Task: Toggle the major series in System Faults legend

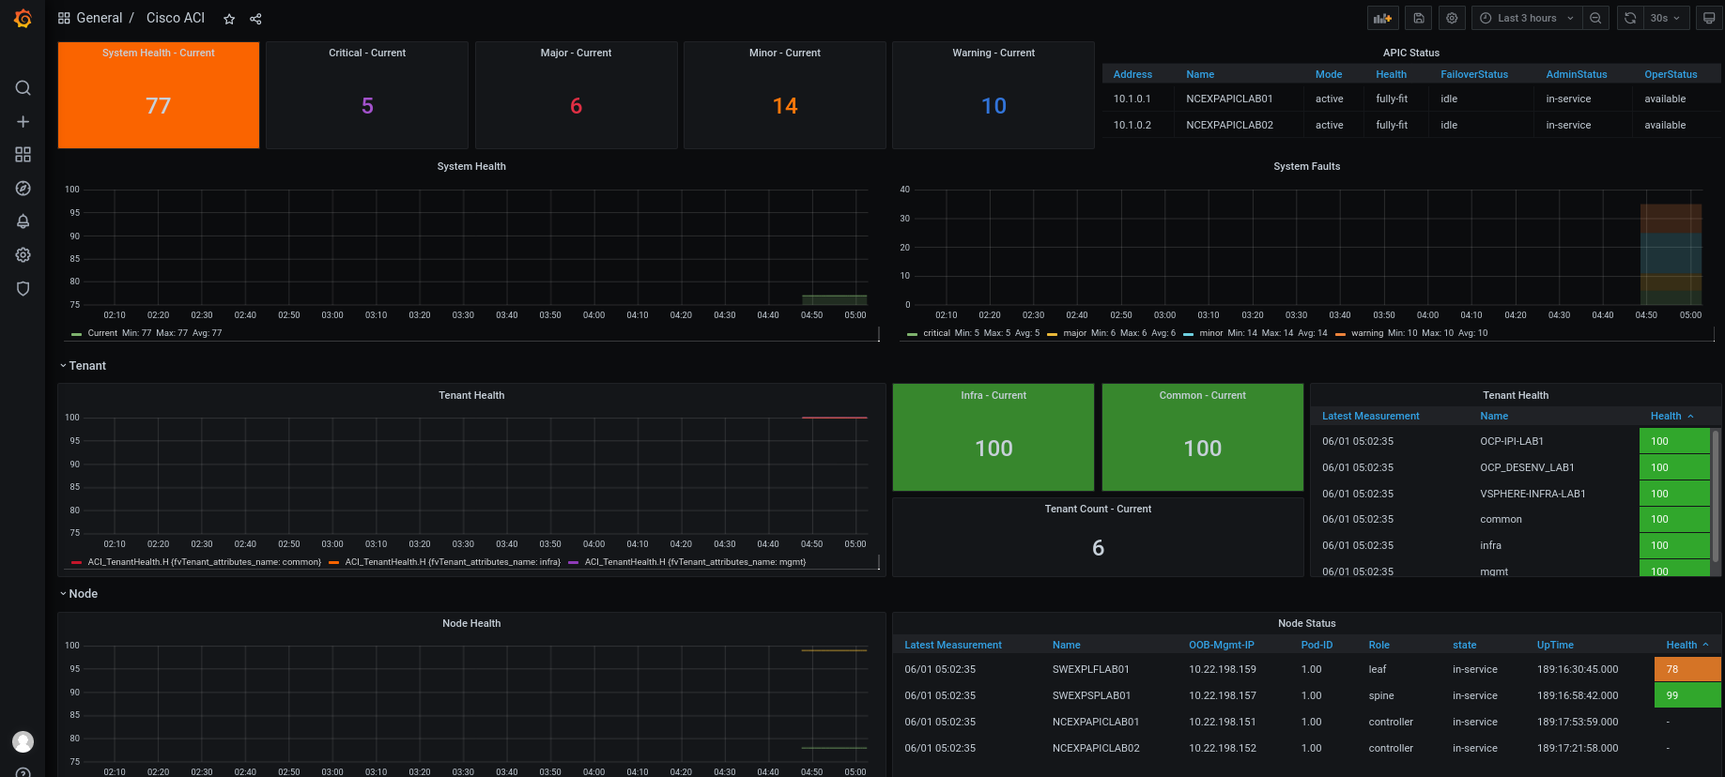Action: [x=1074, y=333]
